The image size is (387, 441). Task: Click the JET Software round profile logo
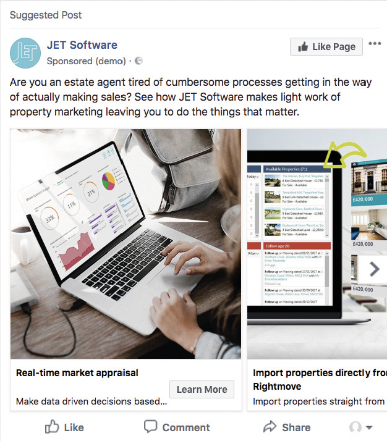pyautogui.click(x=25, y=53)
